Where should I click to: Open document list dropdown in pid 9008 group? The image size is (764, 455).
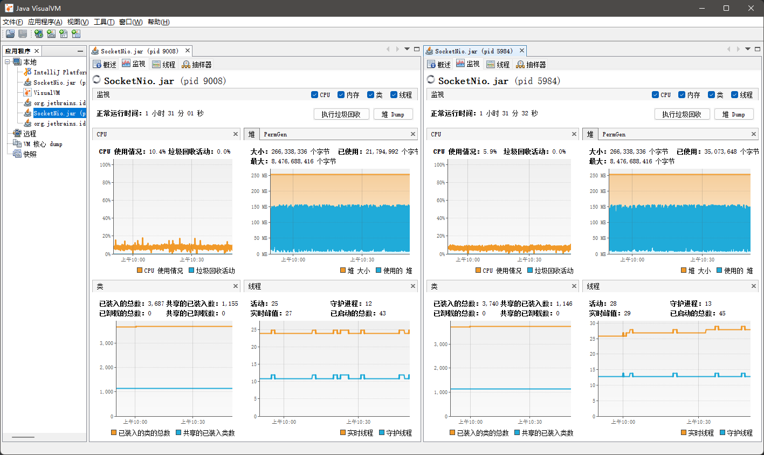(x=407, y=49)
